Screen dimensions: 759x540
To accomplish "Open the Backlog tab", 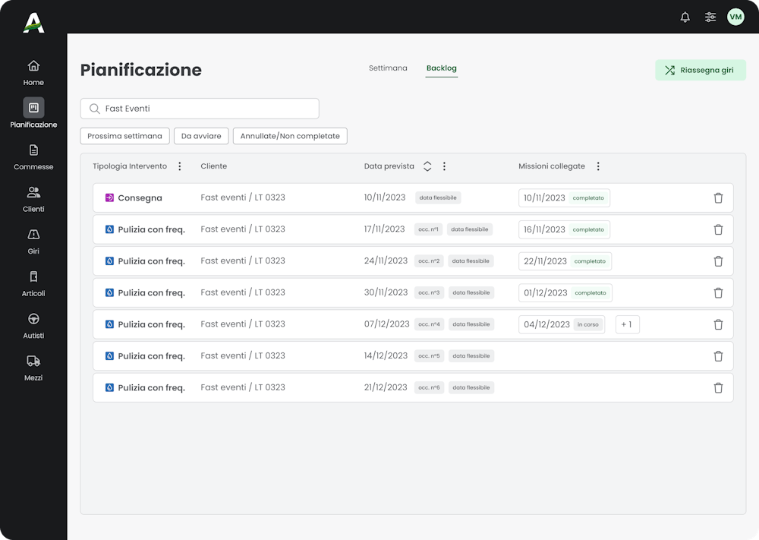I will [442, 68].
